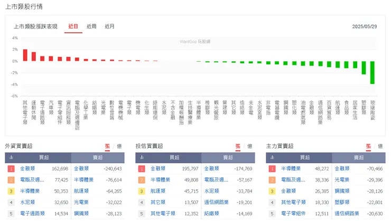Click 買超 header in 外資買賣超 table
This screenshot has height=221, width=391.
click(44, 158)
